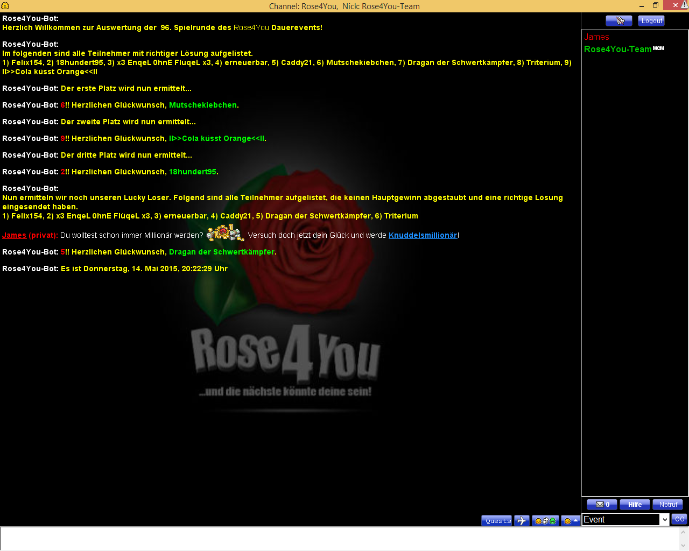Viewport: 689px width, 551px height.
Task: Click the Knuddels smiley window icon
Action: tap(5, 6)
